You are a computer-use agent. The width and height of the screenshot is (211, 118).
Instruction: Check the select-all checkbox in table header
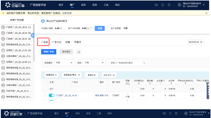[44, 82]
